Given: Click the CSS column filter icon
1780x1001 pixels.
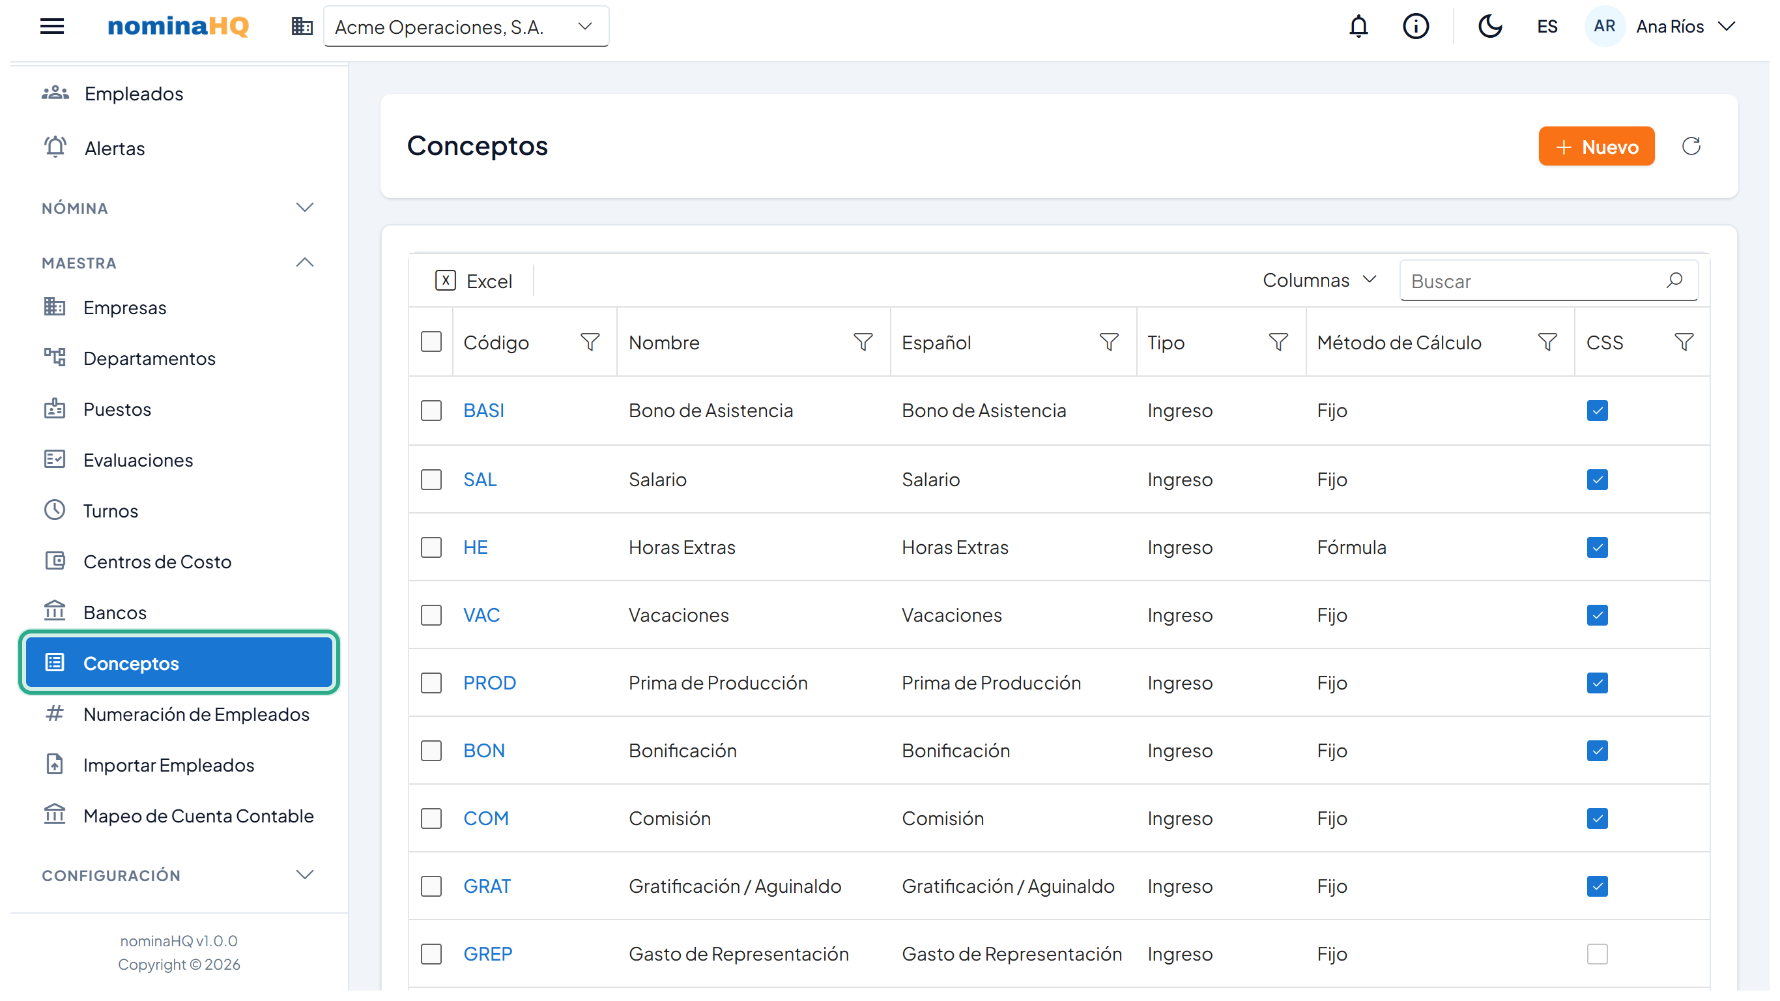Looking at the screenshot, I should (1684, 342).
